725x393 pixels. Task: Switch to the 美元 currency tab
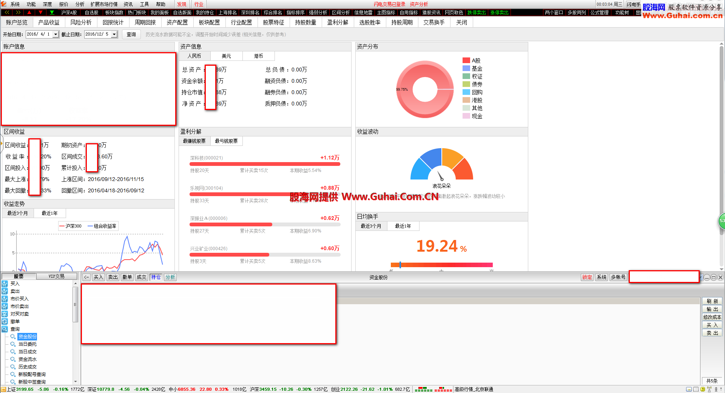(226, 56)
